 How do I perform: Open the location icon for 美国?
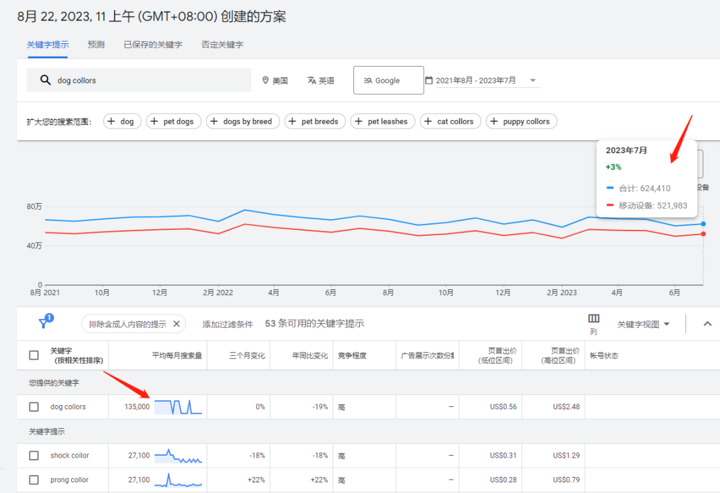[x=266, y=80]
